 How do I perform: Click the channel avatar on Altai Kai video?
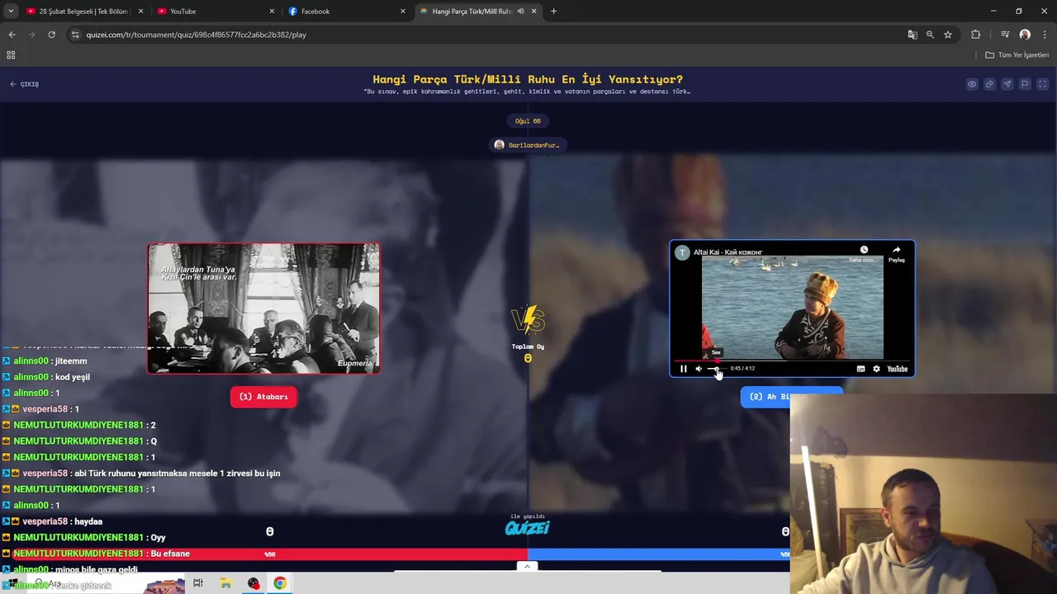[x=682, y=252]
